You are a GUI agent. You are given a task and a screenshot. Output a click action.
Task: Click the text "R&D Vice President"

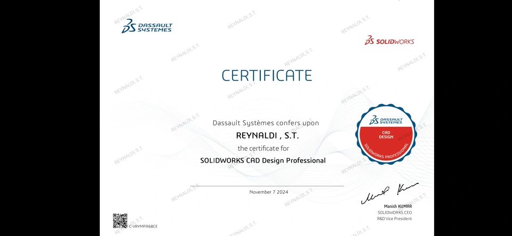point(395,219)
